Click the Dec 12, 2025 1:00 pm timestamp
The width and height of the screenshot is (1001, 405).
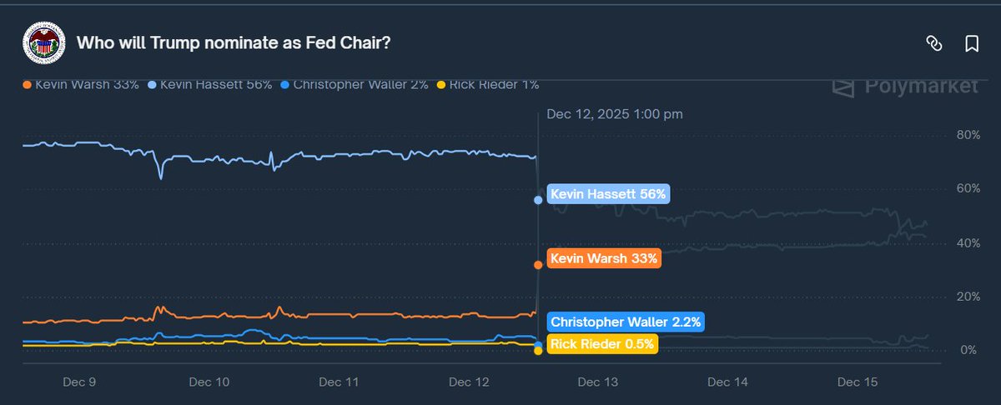[x=615, y=114]
